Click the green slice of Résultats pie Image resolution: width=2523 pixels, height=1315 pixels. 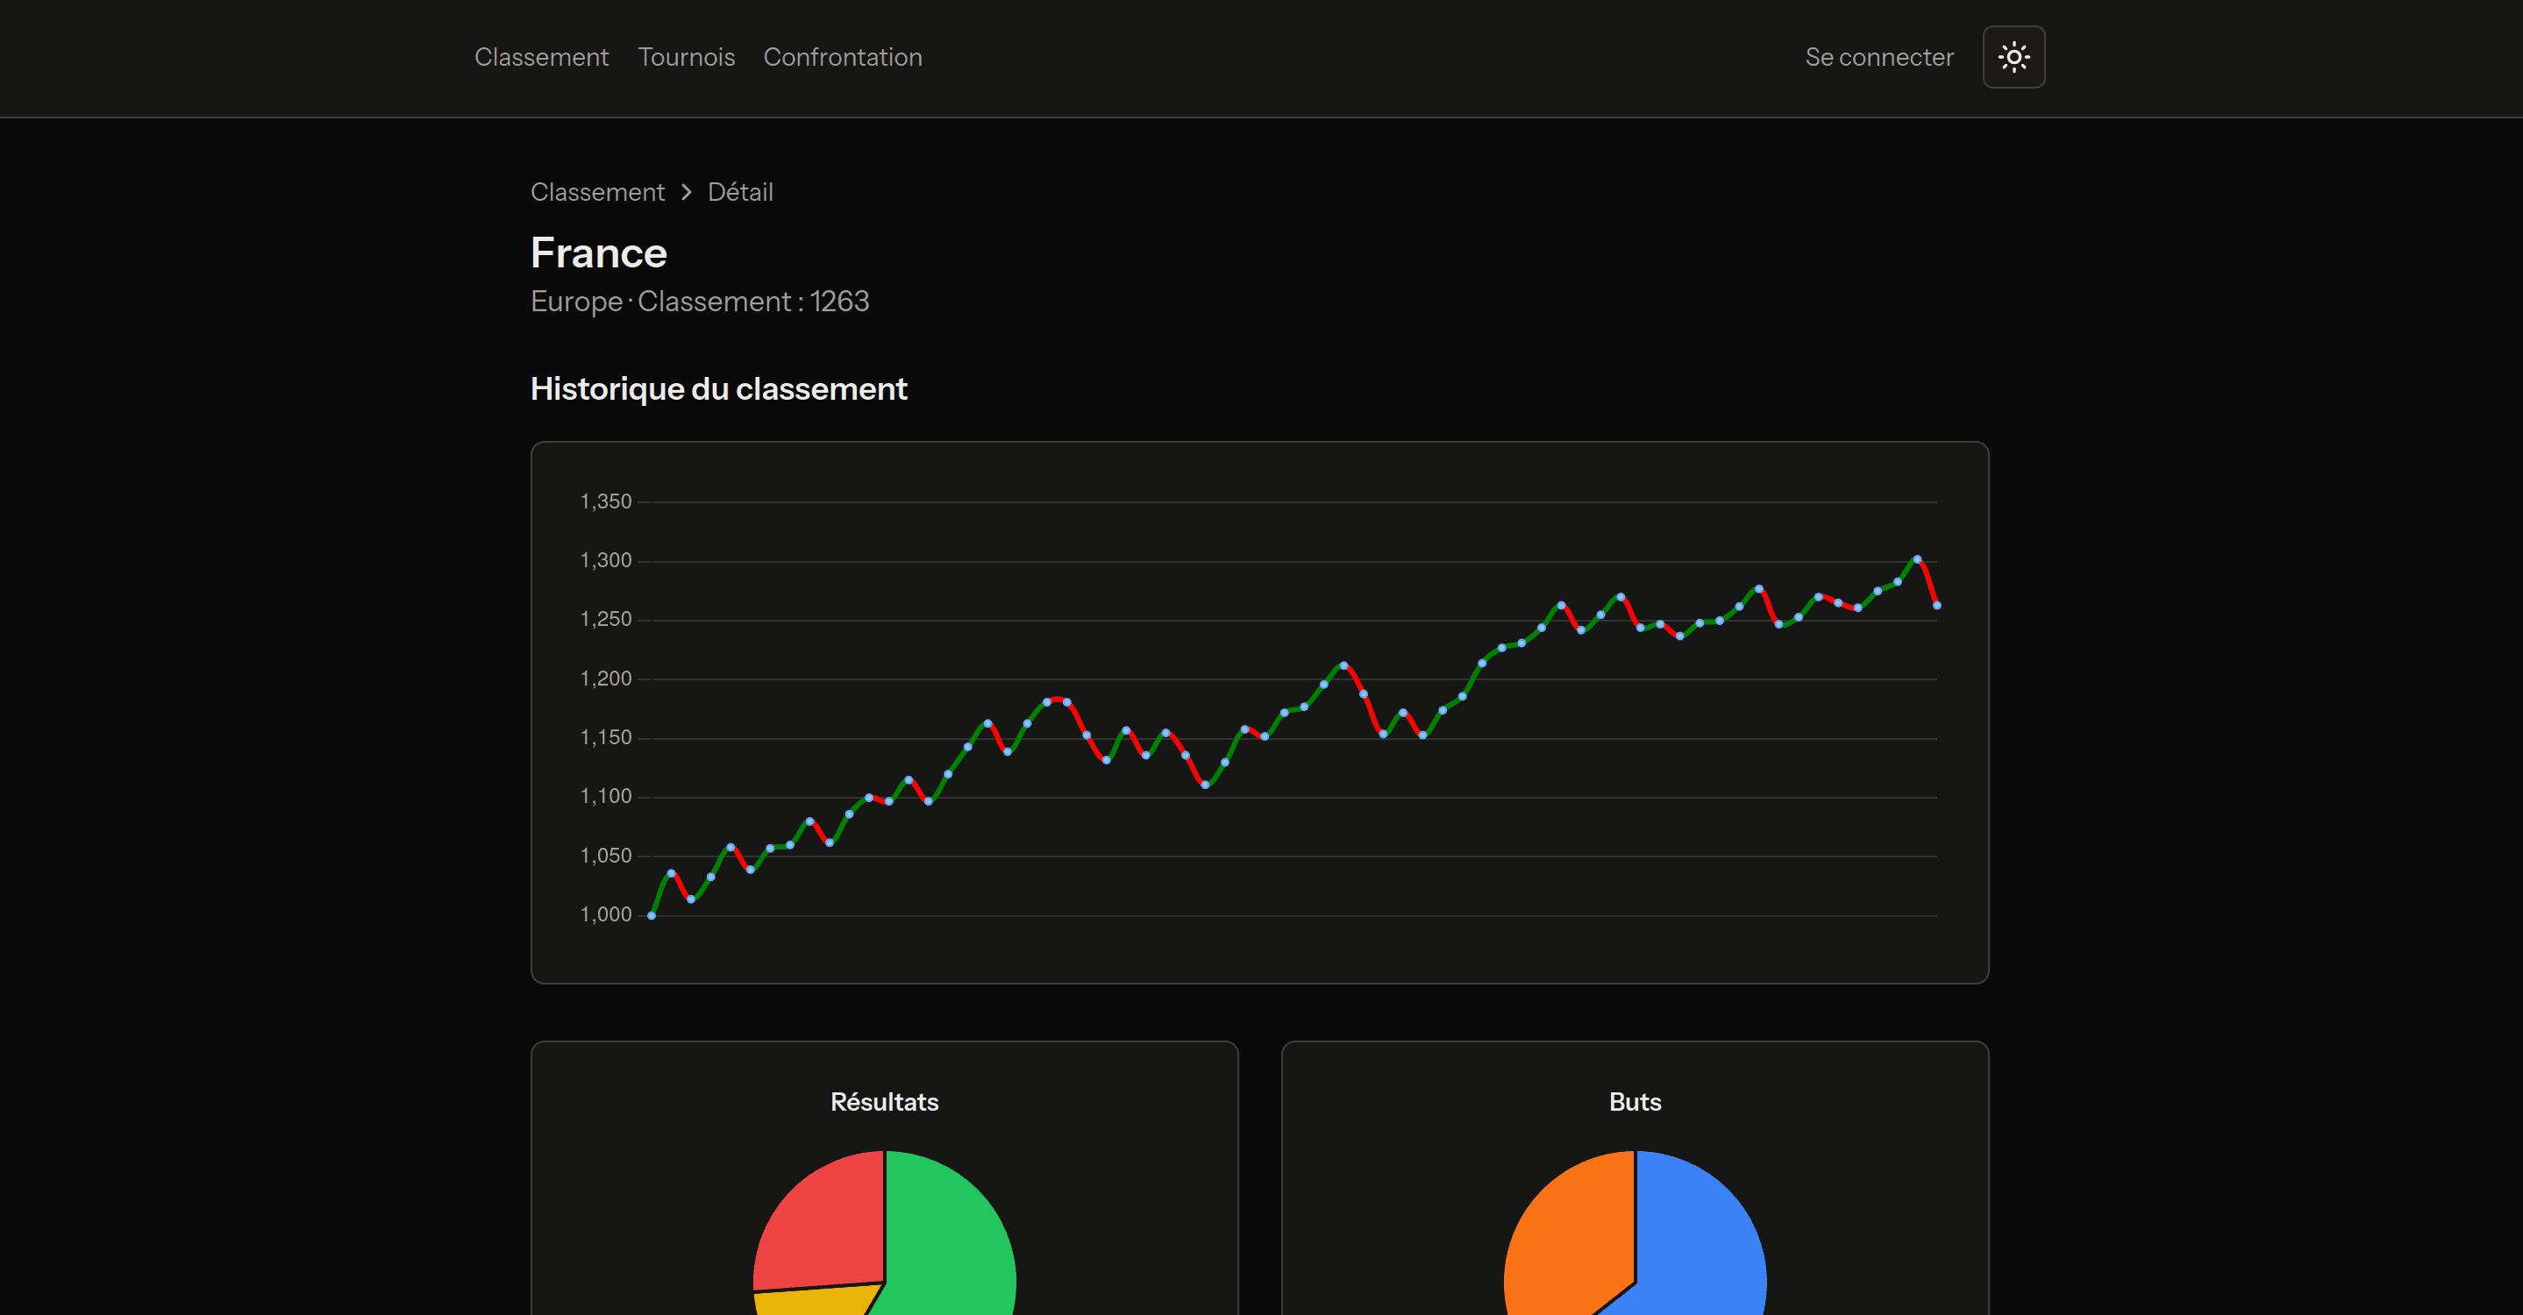[x=950, y=1243]
